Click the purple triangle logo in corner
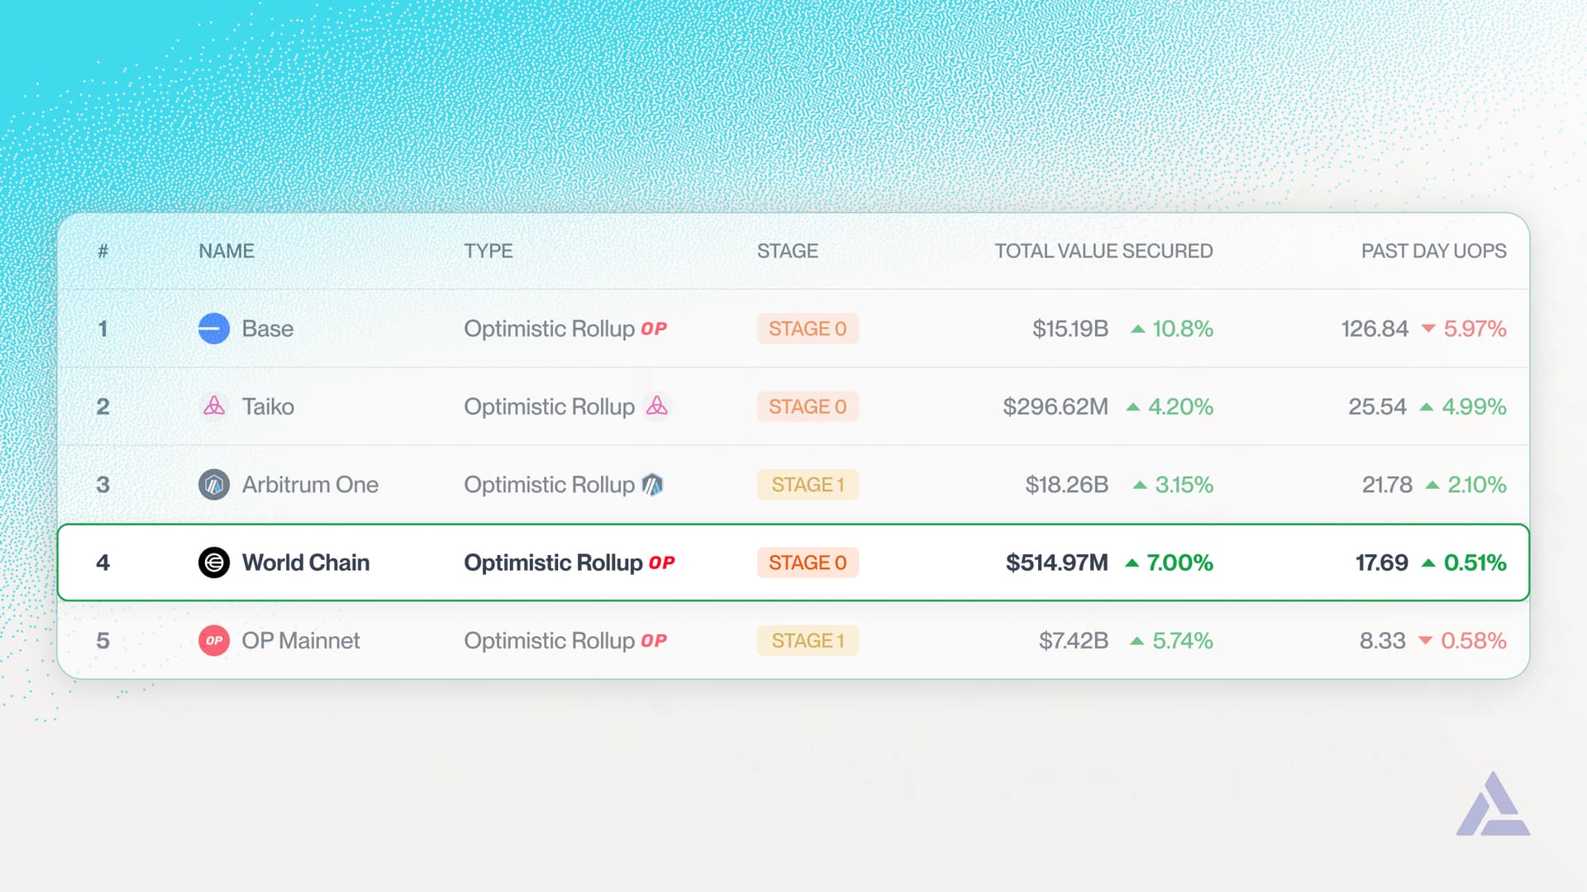1587x892 pixels. (x=1493, y=805)
